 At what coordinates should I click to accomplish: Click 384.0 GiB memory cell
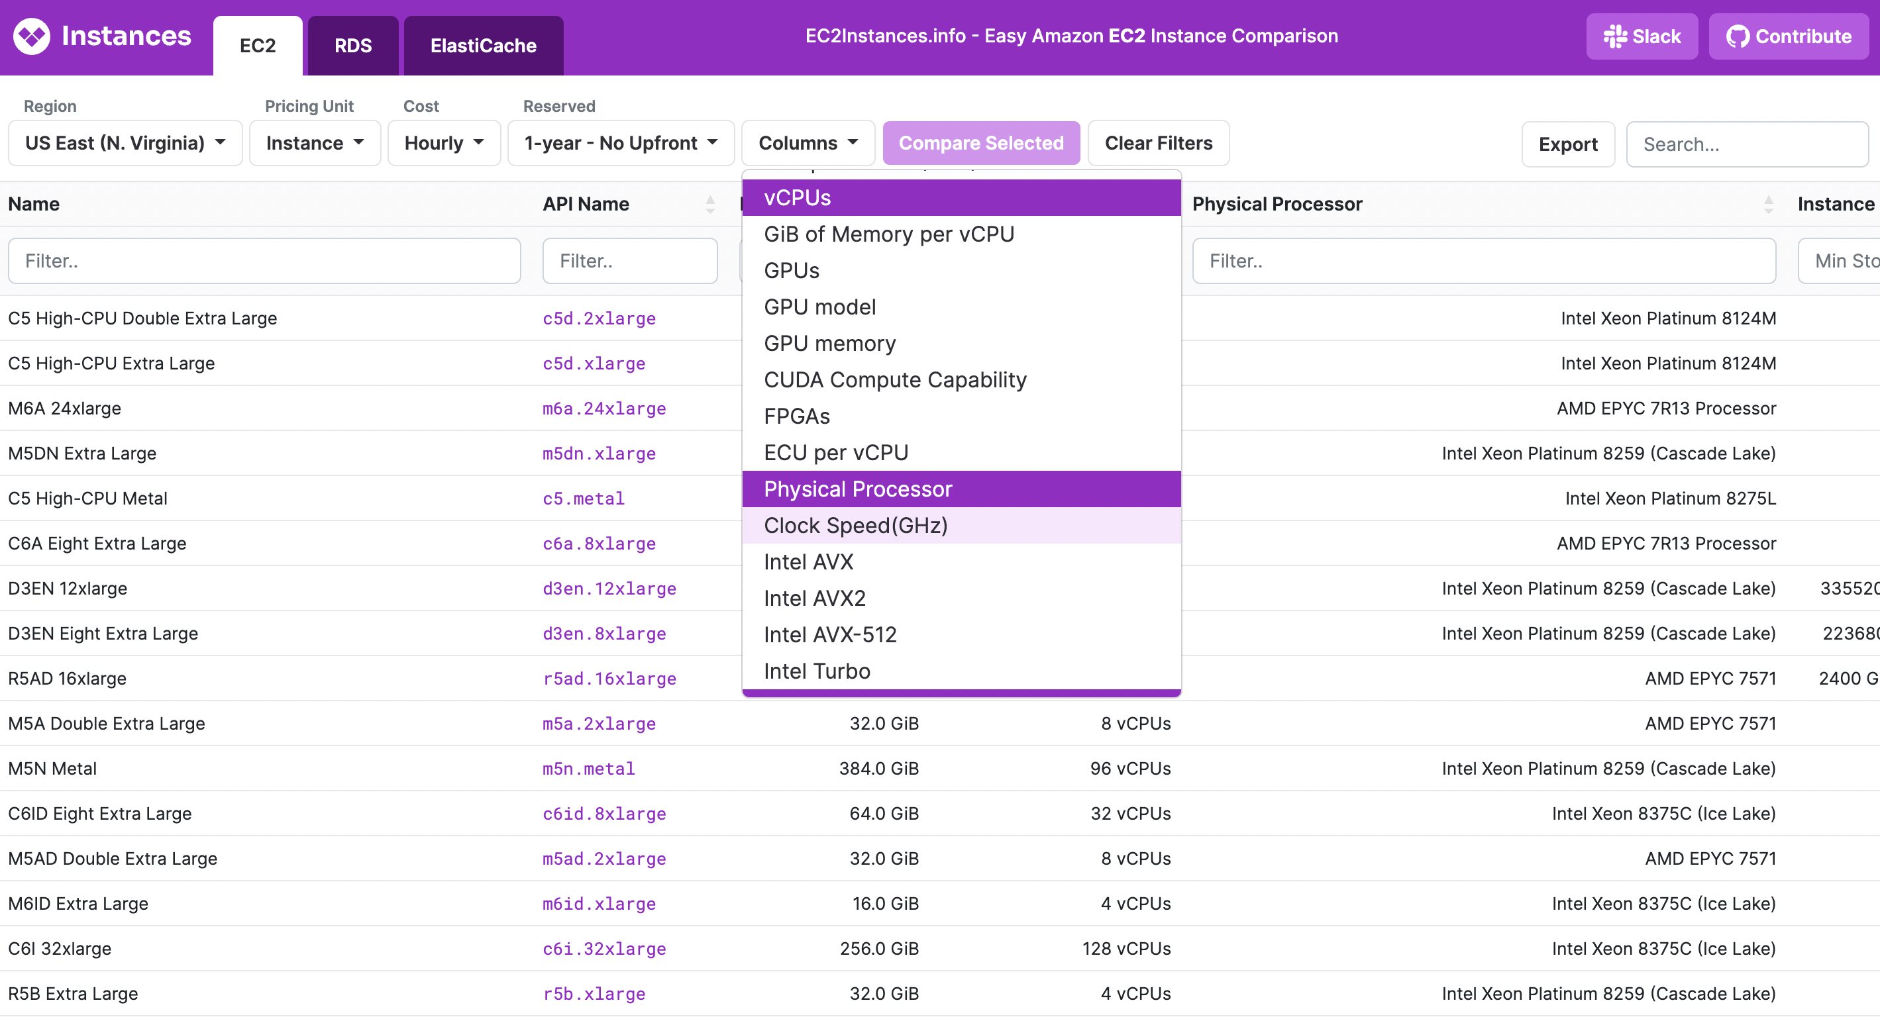(x=878, y=769)
